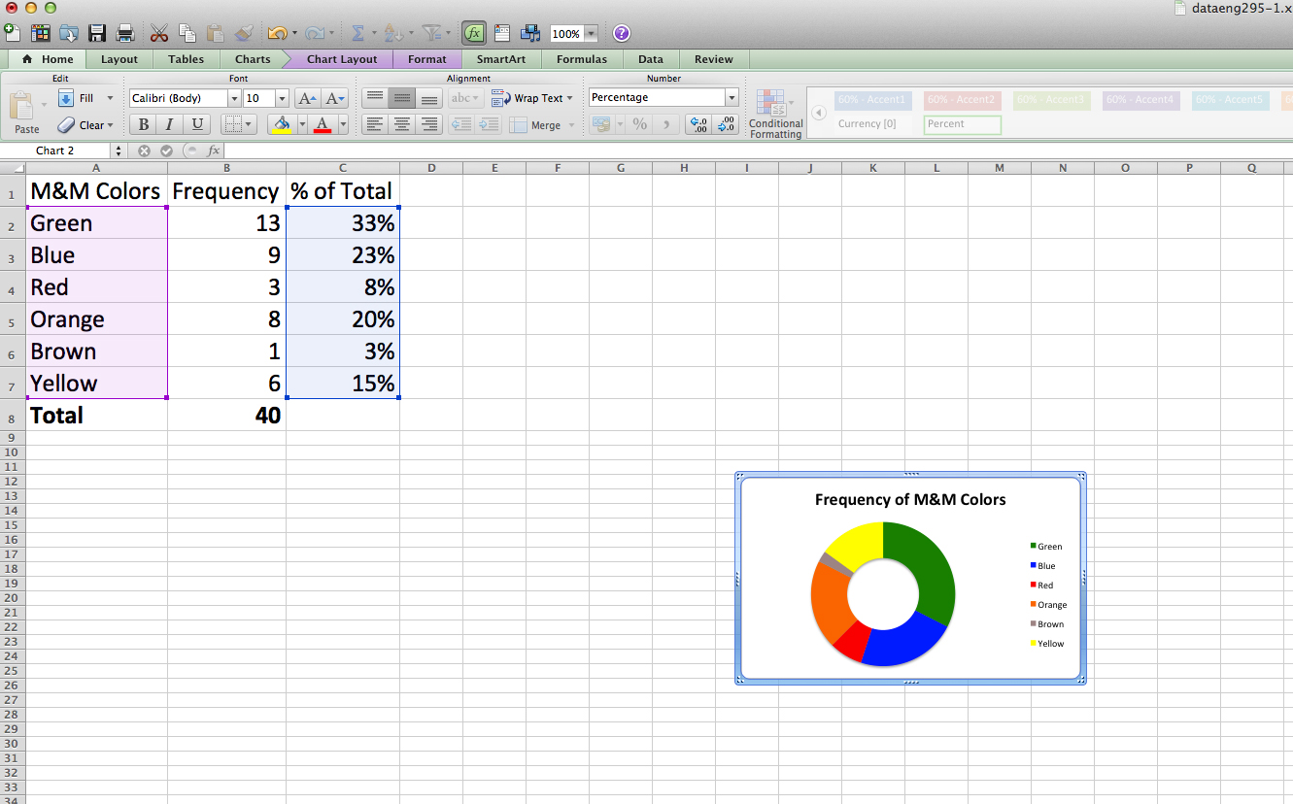
Task: Click the percent style button
Action: [x=639, y=124]
